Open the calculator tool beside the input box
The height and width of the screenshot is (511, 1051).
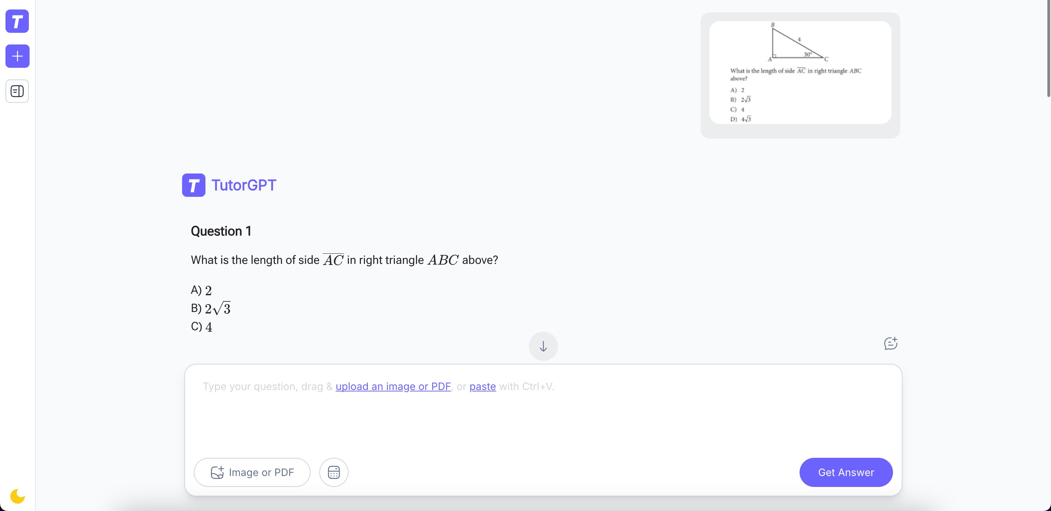point(333,472)
